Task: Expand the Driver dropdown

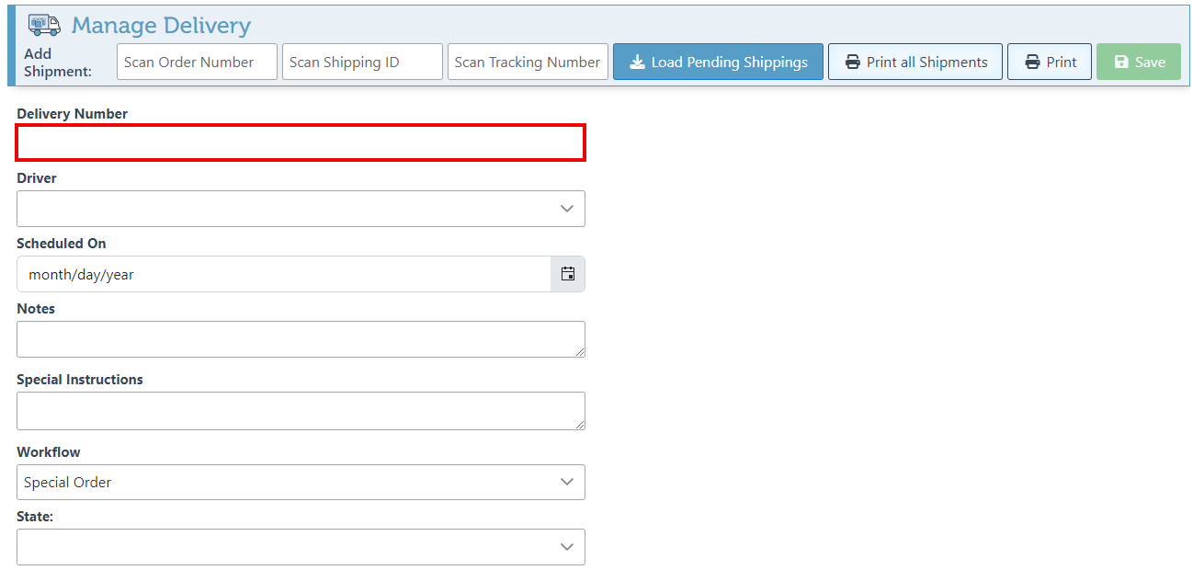Action: pos(301,209)
